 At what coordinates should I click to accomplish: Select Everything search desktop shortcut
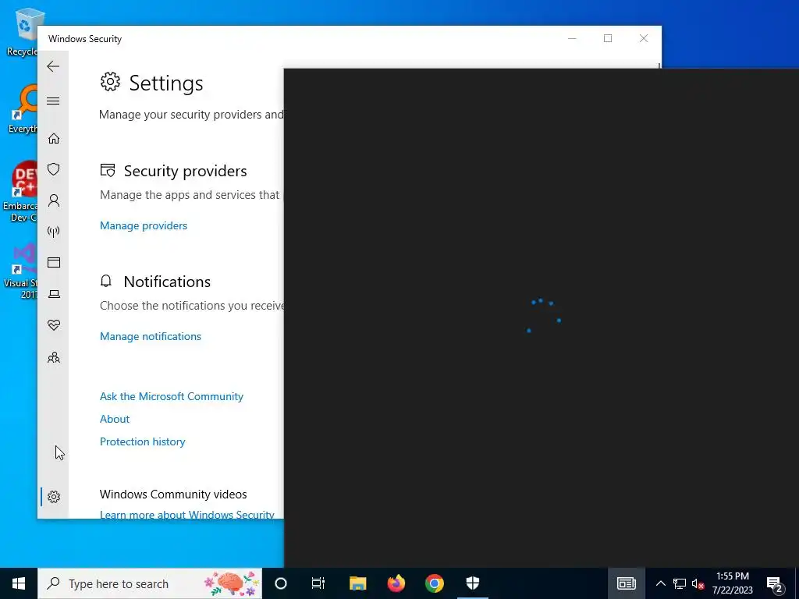(23, 109)
